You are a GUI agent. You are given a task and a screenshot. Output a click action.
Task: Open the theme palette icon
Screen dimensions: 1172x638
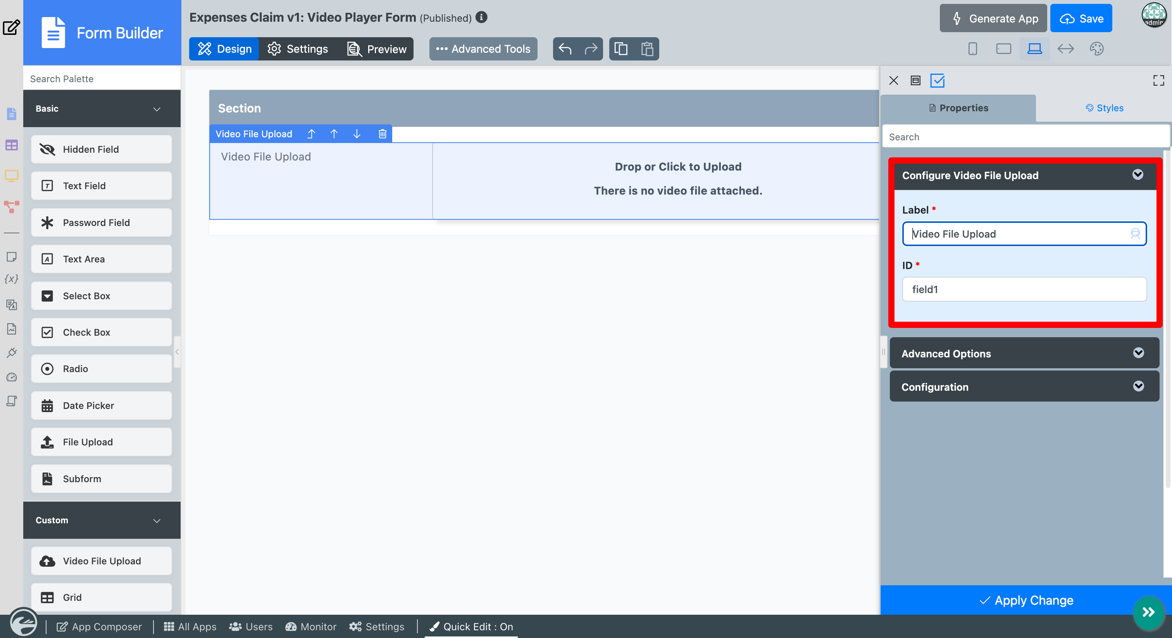click(1096, 49)
